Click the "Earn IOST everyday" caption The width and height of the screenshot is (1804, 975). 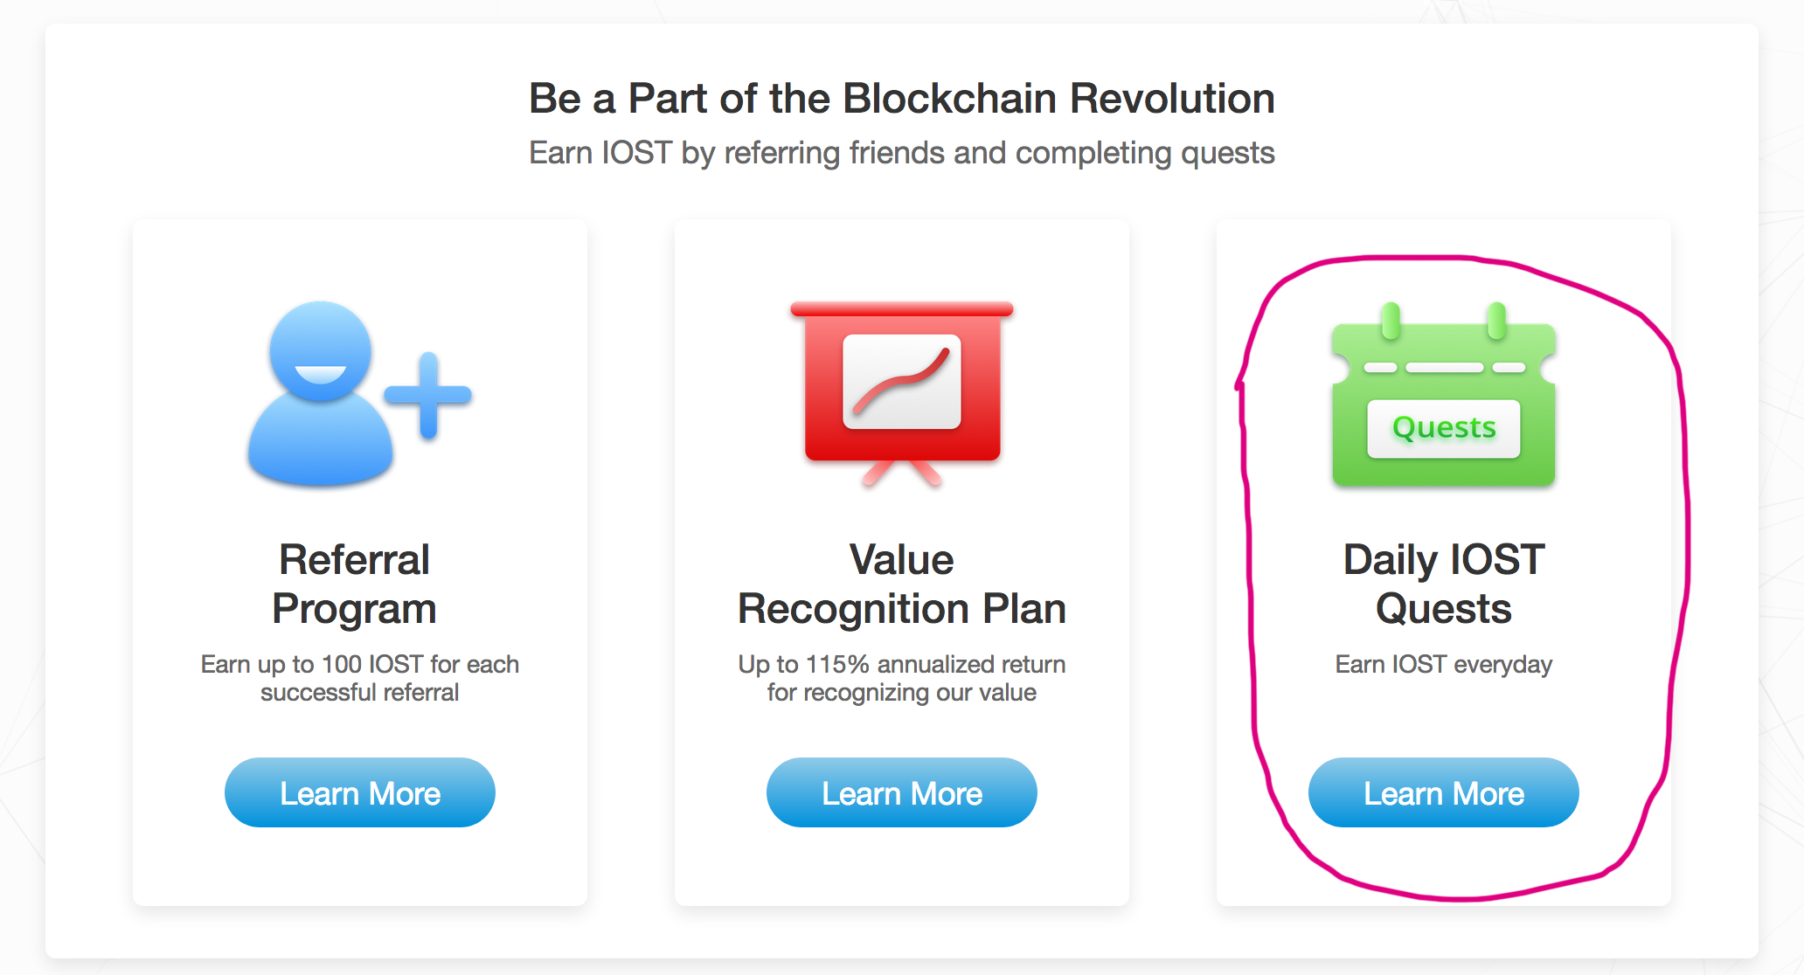click(x=1444, y=664)
